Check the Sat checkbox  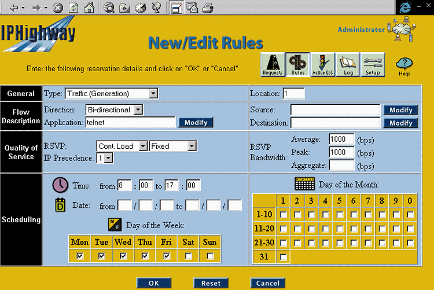click(x=188, y=256)
